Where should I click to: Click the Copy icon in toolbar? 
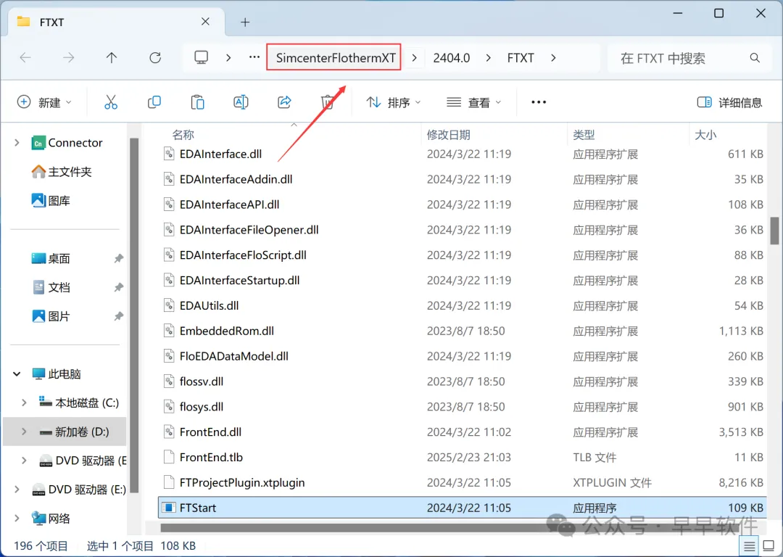click(x=154, y=102)
